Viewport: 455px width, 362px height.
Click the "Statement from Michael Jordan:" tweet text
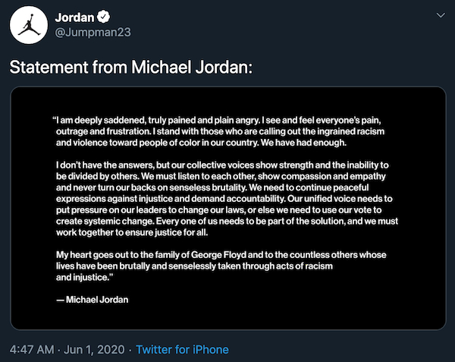[130, 68]
